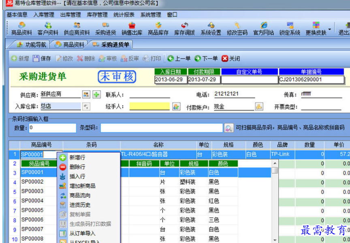The width and height of the screenshot is (350, 243).
Task: Click 开票类型 input field
Action: click(x=321, y=107)
